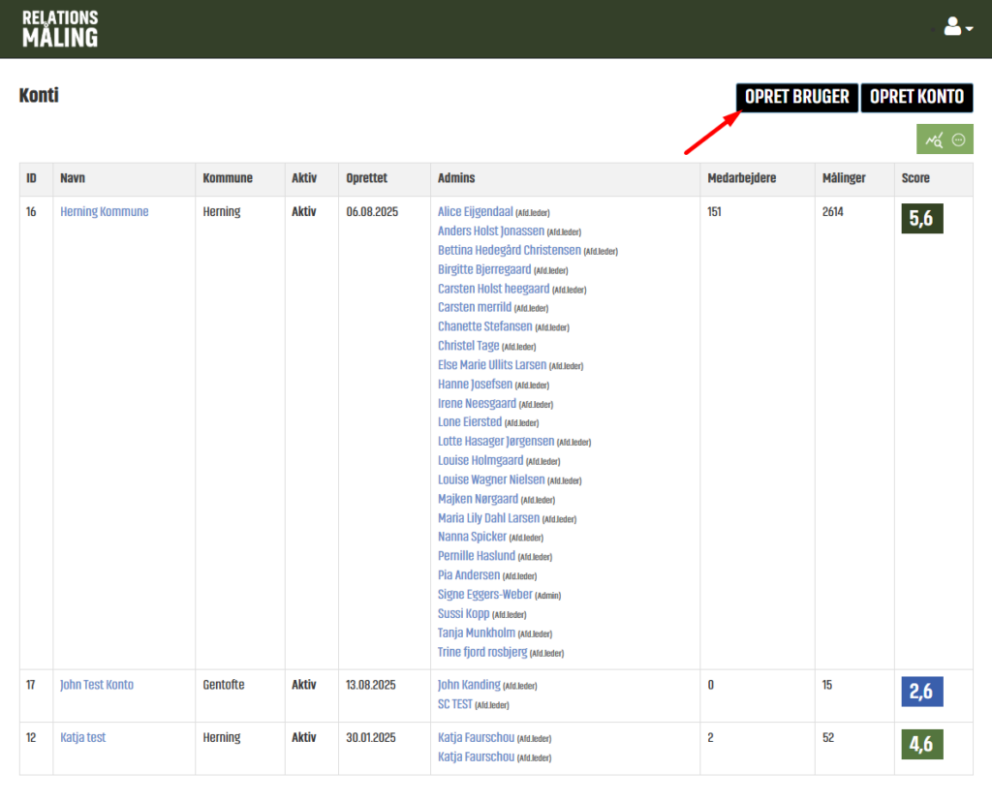The width and height of the screenshot is (992, 803).
Task: Click the dark green 5,6 score badge
Action: point(922,219)
